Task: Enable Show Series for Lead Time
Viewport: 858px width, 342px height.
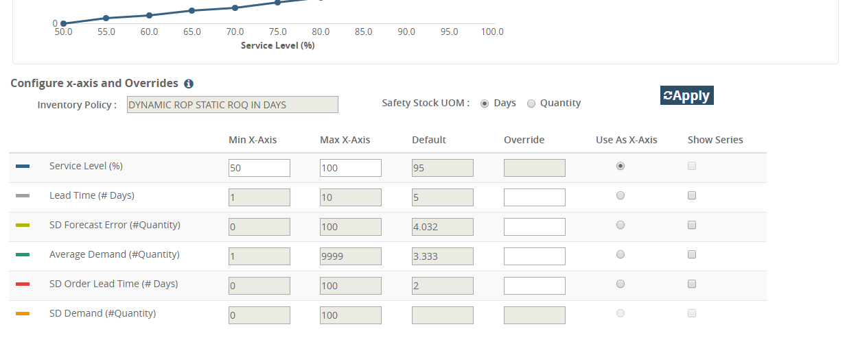Action: (x=692, y=195)
